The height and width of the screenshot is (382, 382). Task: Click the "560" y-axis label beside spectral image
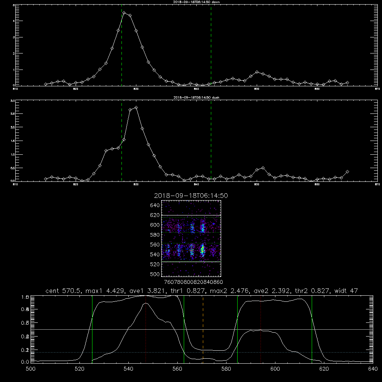(155, 244)
